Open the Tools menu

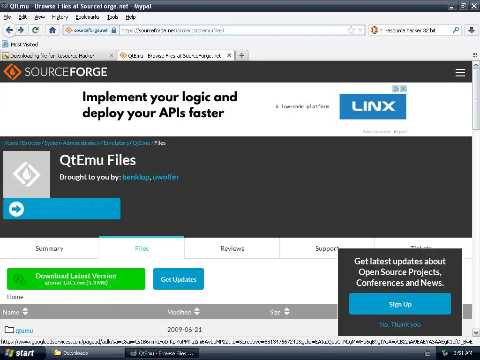pos(112,17)
